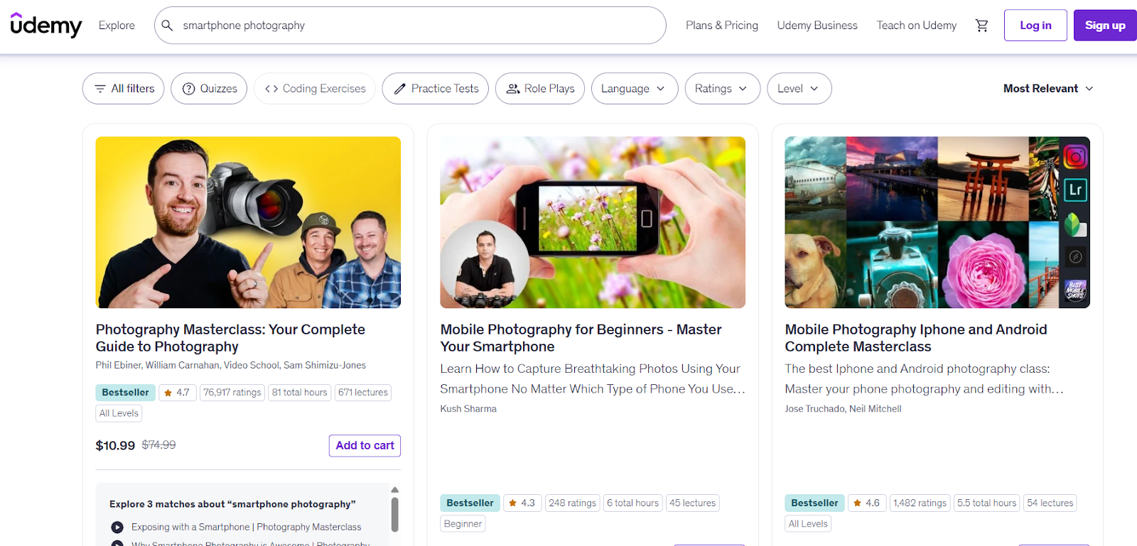The height and width of the screenshot is (546, 1137).
Task: Click the scroll-up arrow in matches list
Action: 395,490
